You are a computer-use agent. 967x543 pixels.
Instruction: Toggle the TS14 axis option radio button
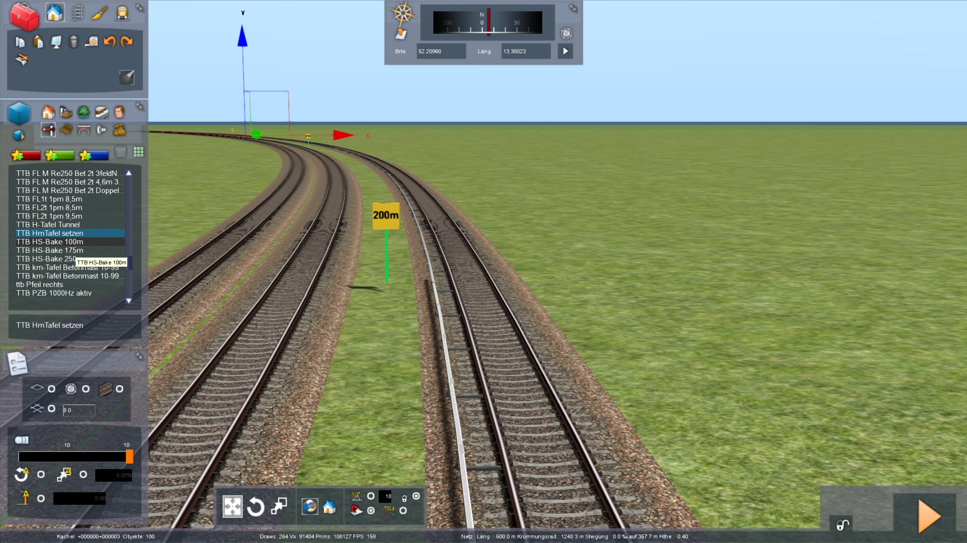click(403, 510)
